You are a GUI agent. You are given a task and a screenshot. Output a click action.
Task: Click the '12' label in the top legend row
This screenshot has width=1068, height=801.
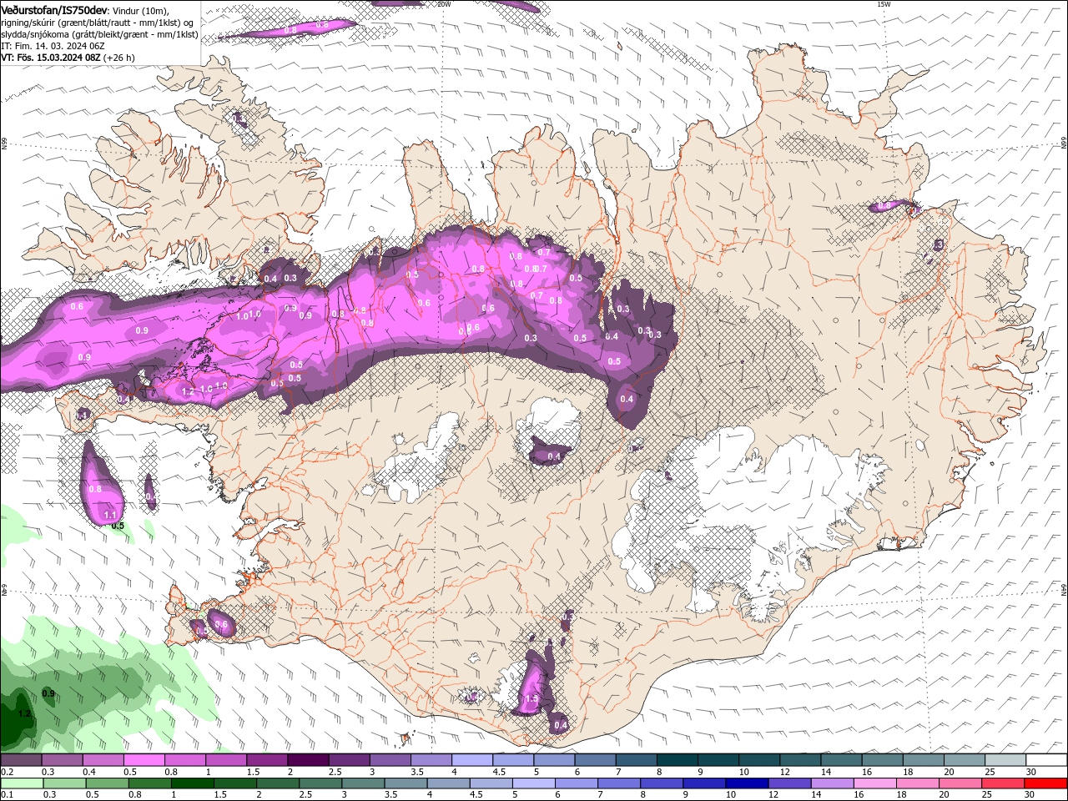click(x=784, y=772)
